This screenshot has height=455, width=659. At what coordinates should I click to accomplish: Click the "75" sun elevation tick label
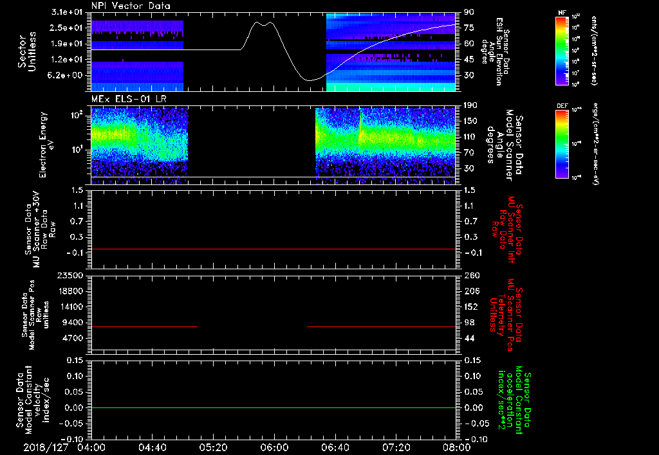pos(469,28)
